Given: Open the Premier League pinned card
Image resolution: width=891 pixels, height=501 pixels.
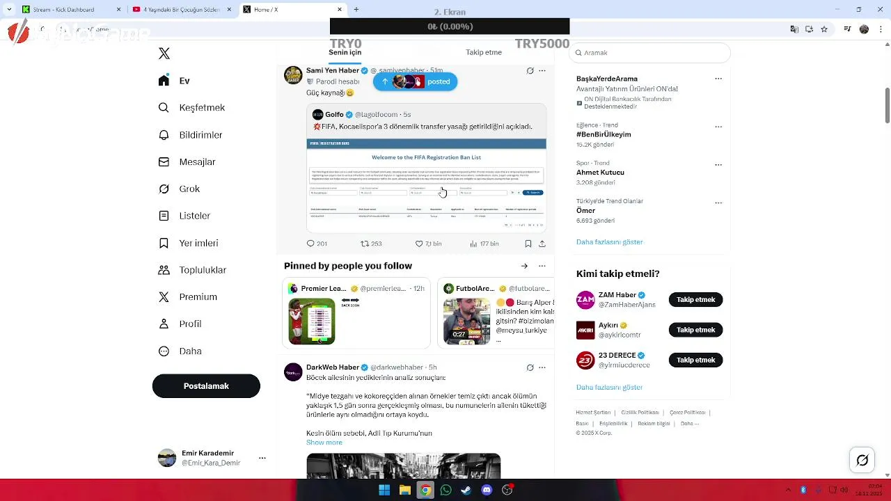Looking at the screenshot, I should click(x=356, y=312).
